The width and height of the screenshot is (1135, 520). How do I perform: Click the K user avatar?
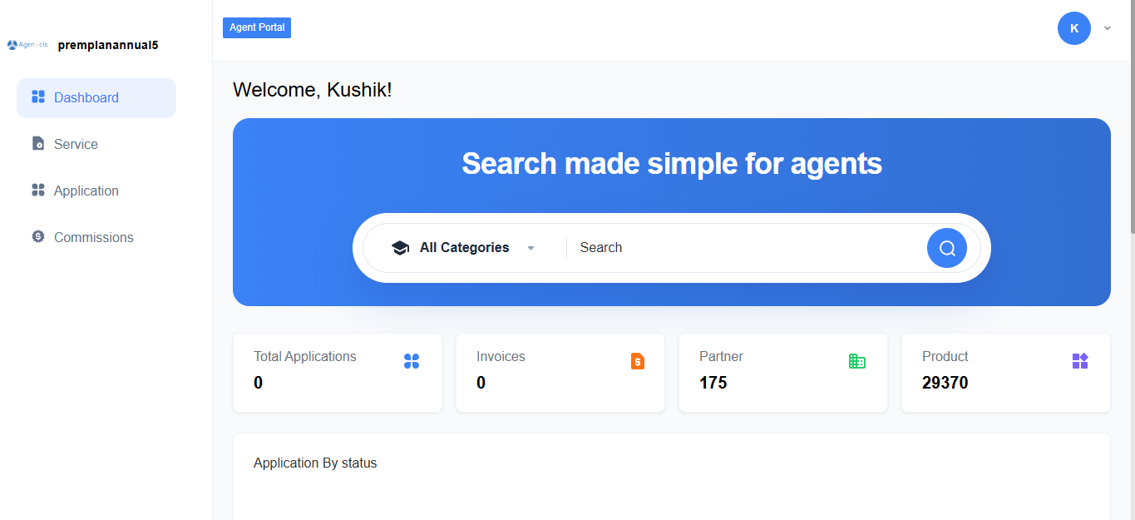(1074, 28)
